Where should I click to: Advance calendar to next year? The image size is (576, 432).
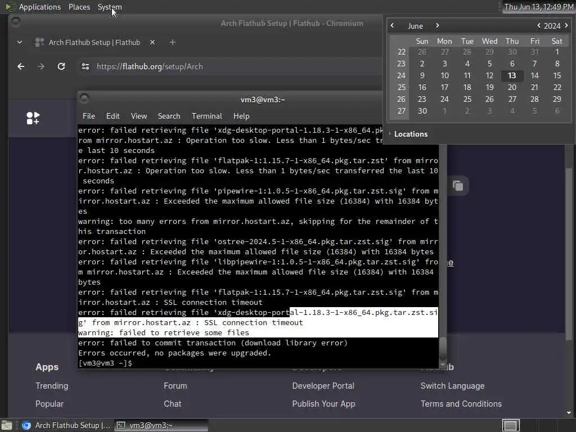(x=566, y=25)
